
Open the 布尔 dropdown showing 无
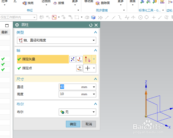pyautogui.click(x=77, y=112)
